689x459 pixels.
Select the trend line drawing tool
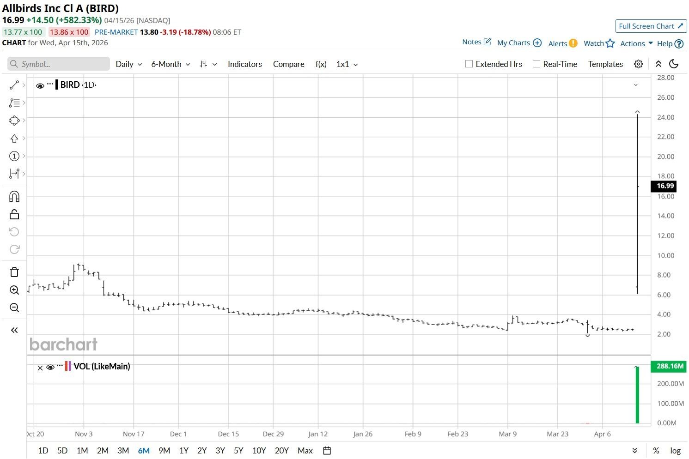pyautogui.click(x=14, y=85)
